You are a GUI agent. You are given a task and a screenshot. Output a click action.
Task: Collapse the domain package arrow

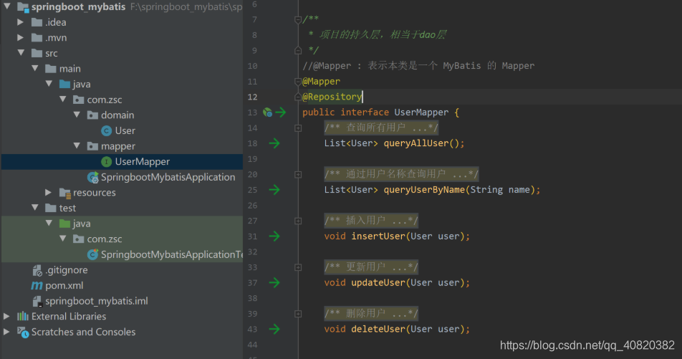click(x=77, y=115)
